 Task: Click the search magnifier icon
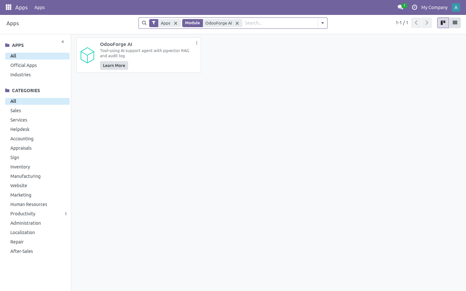(144, 23)
